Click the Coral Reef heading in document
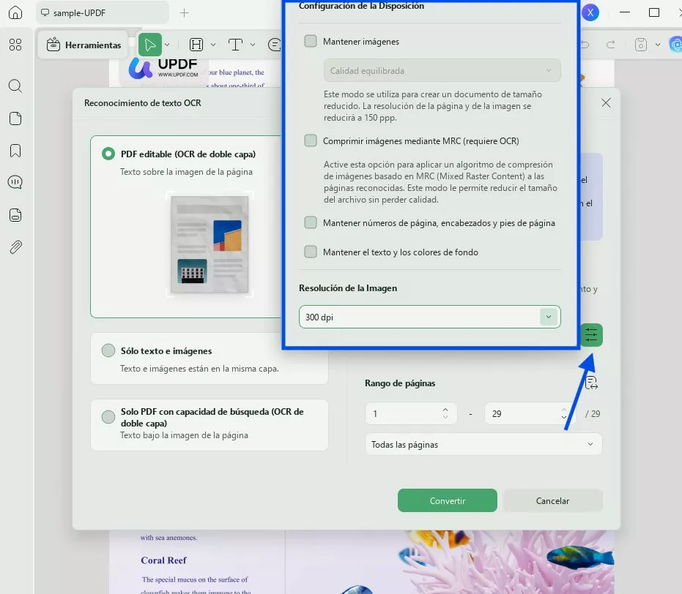The image size is (682, 594). (163, 560)
